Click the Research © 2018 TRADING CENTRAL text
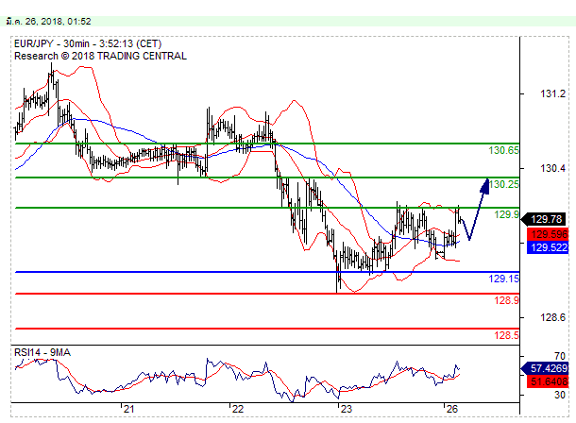This screenshot has width=576, height=423. click(x=100, y=56)
